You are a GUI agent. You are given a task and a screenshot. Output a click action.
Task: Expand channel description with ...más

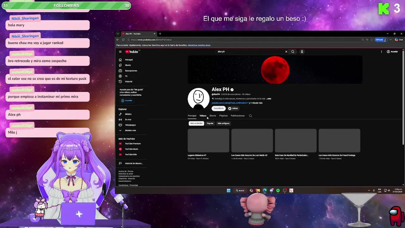pyautogui.click(x=269, y=99)
